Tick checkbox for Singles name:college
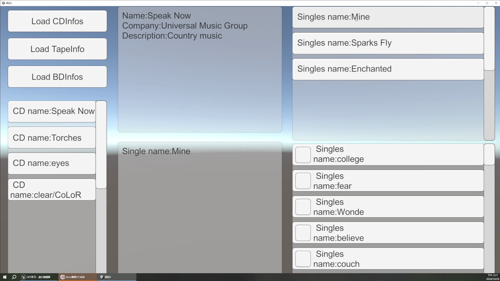The height and width of the screenshot is (281, 500). [303, 155]
